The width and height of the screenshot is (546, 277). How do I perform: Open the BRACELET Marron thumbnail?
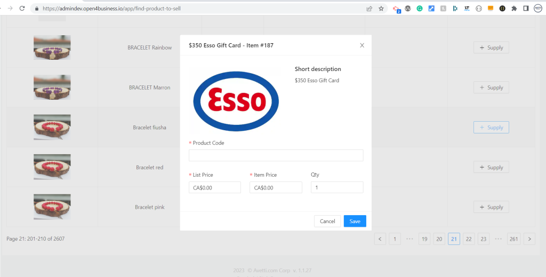coord(52,87)
